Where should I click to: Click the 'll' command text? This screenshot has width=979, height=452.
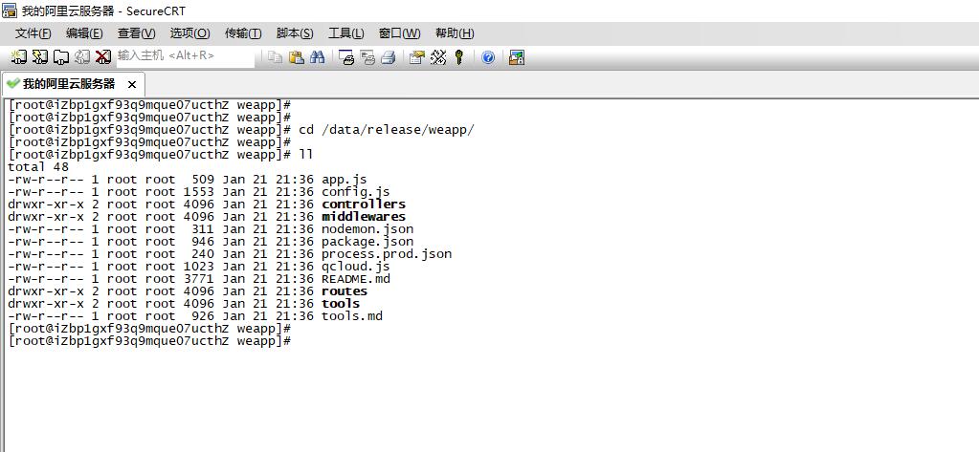(x=306, y=155)
